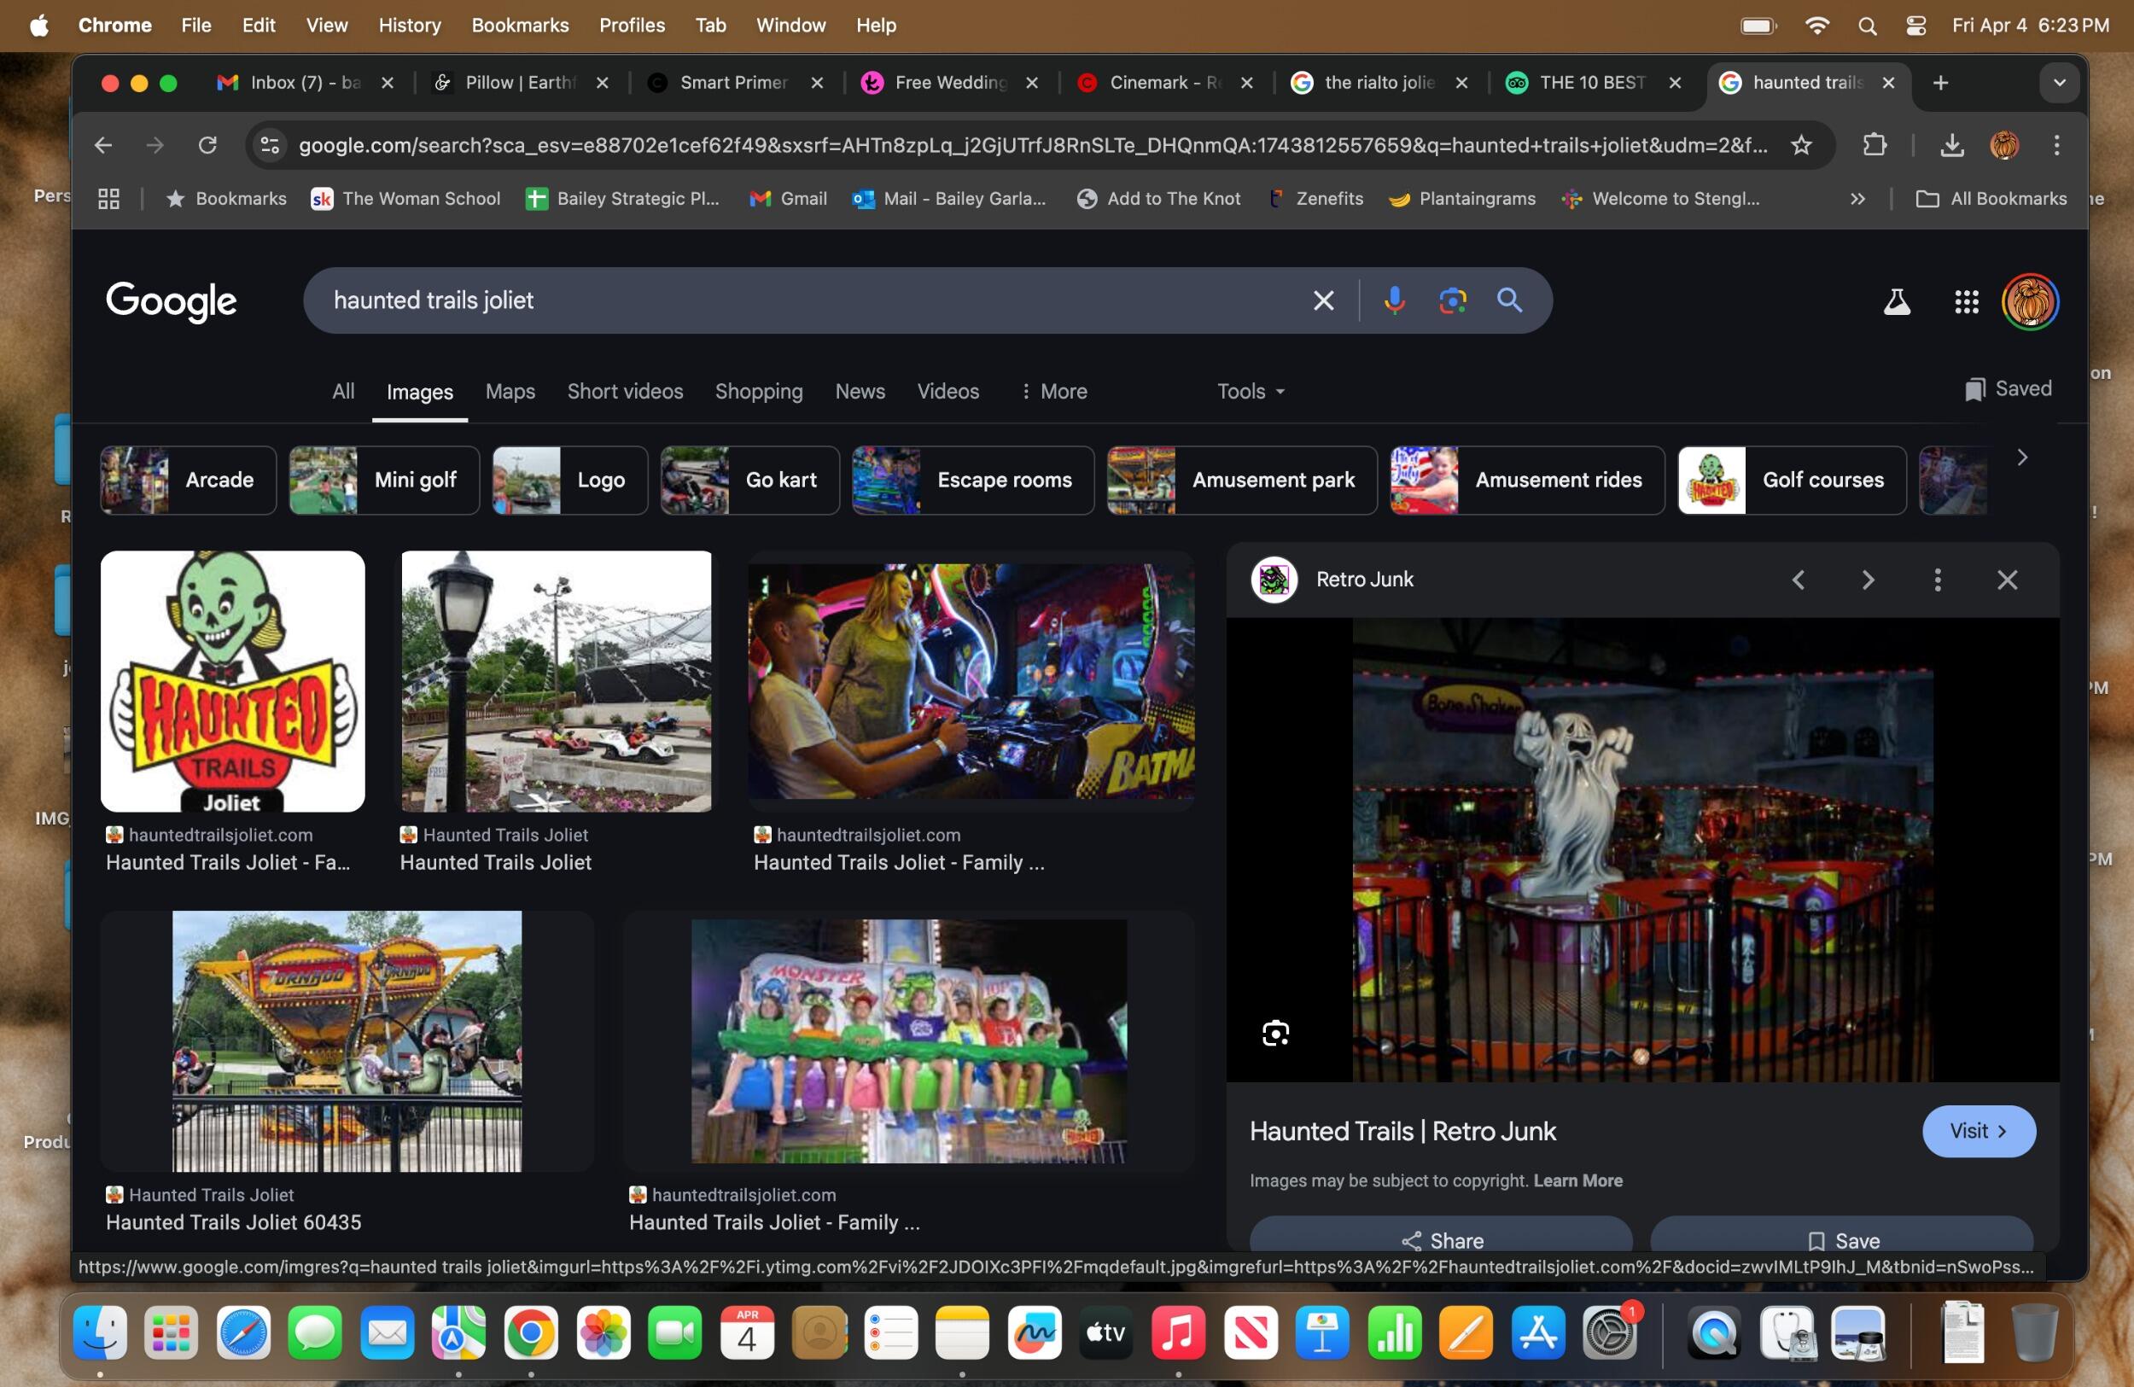Screen dimensions: 2134x1387
Task: Switch to the Shopping tab
Action: pos(759,391)
